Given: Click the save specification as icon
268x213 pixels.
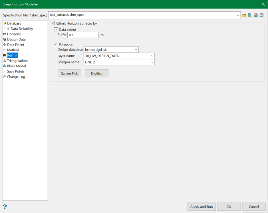Looking at the screenshot, I should click(261, 15).
